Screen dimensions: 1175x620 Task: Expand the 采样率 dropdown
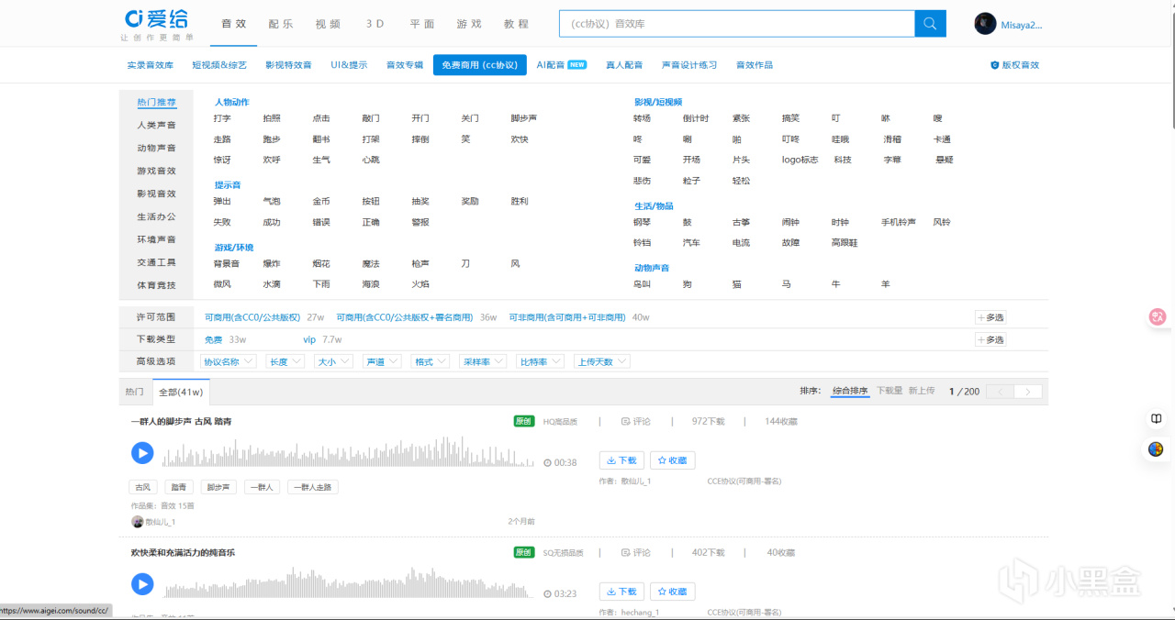[x=483, y=362]
